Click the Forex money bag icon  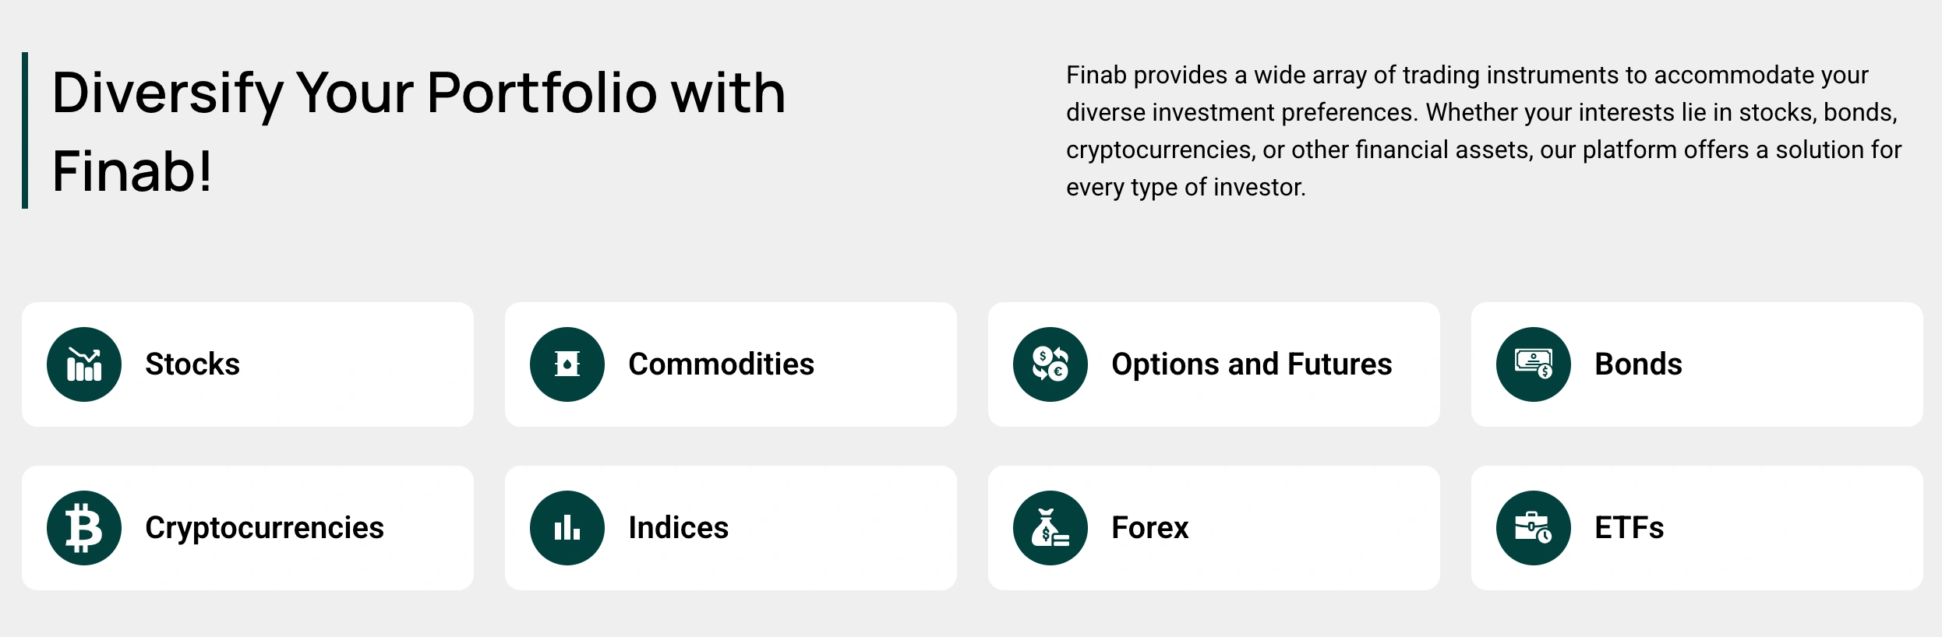coord(1050,528)
